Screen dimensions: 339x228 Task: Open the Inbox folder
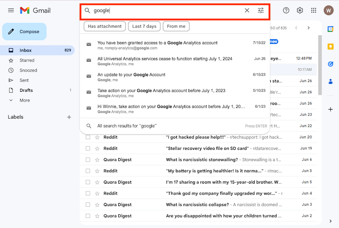click(37, 50)
